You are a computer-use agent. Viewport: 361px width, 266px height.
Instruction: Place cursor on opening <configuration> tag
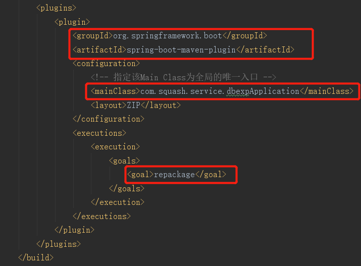pos(106,64)
